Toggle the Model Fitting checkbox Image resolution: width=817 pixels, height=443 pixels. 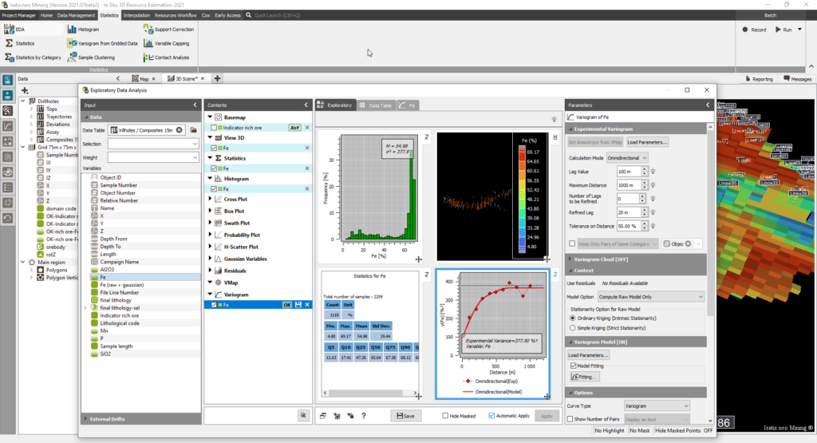point(573,366)
